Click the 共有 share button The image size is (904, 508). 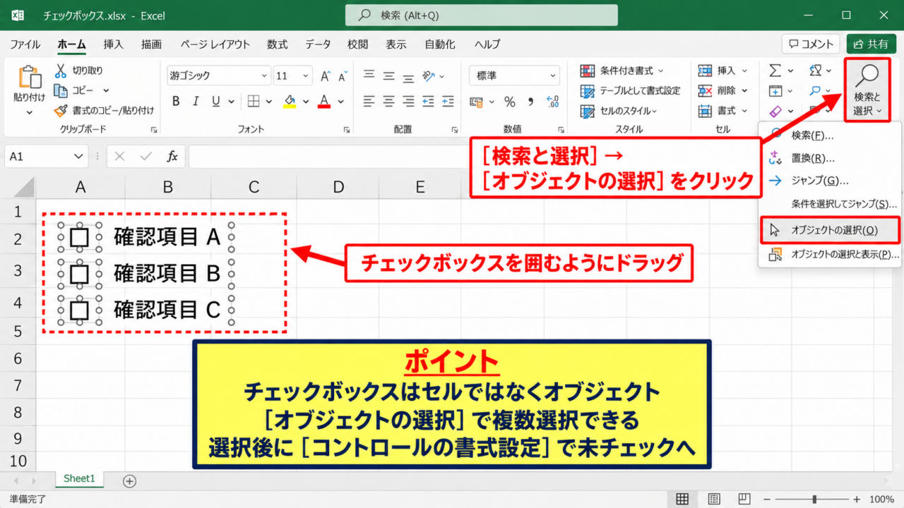(x=871, y=44)
